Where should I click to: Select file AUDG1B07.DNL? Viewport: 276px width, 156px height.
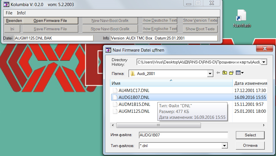(134, 97)
